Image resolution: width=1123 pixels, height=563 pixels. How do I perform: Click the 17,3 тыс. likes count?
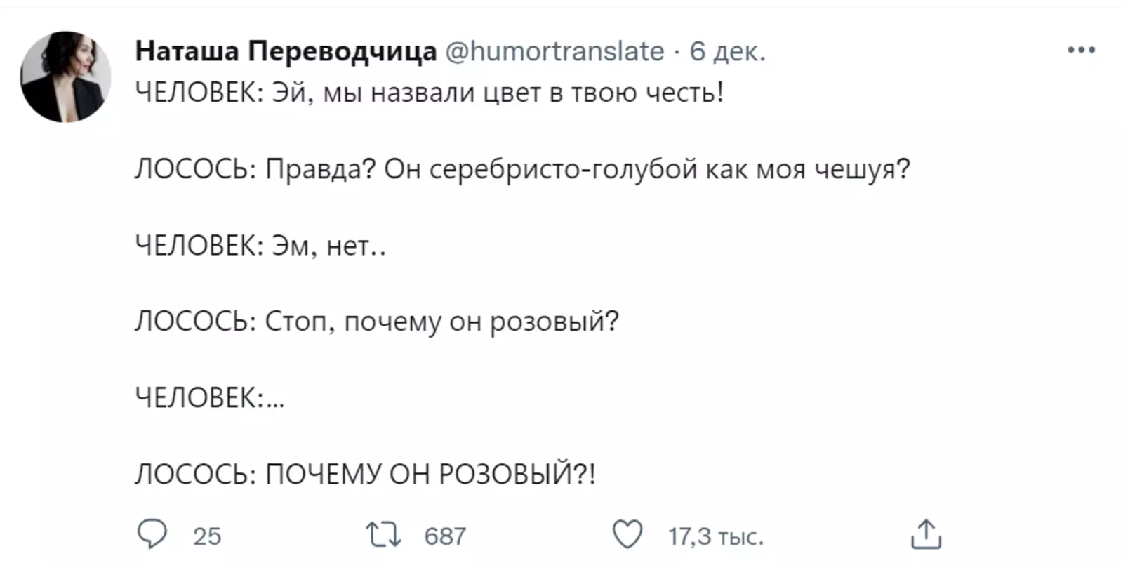(715, 536)
